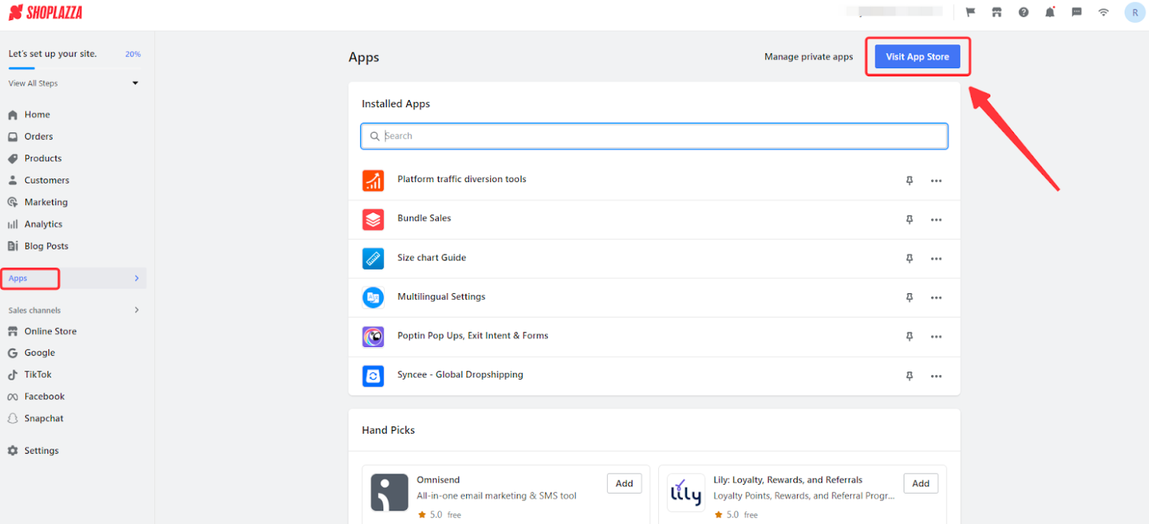Viewport: 1149px width, 524px height.
Task: Open more options for Bundle Sales
Action: 936,220
